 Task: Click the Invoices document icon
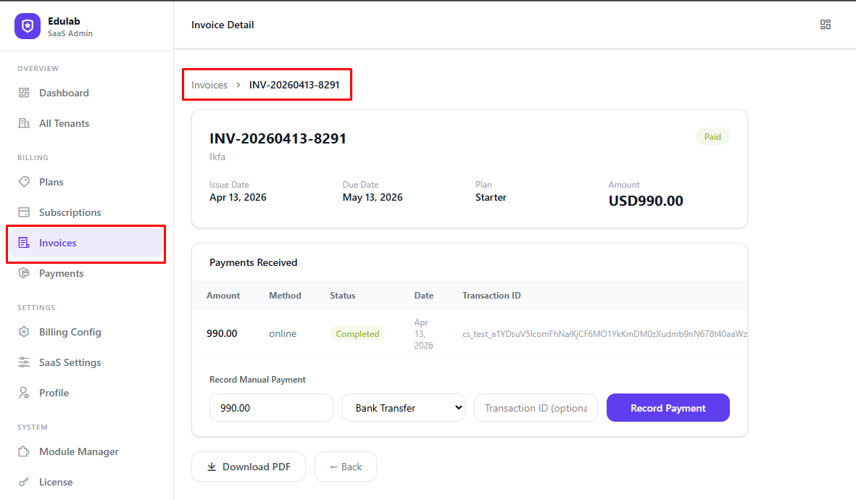[x=25, y=243]
